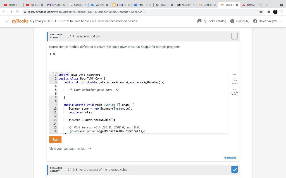Click the Davis Valiyev account avatar icon

(x=255, y=21)
